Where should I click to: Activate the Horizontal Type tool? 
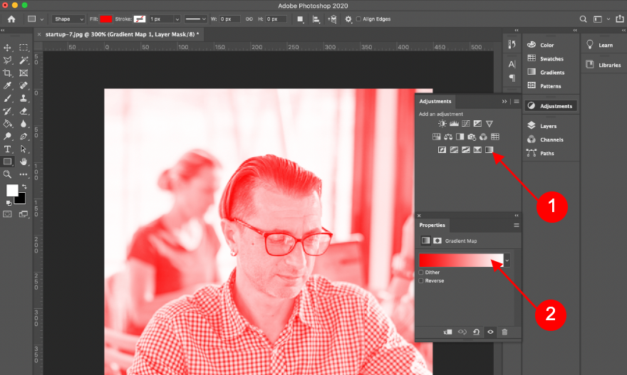pyautogui.click(x=8, y=149)
